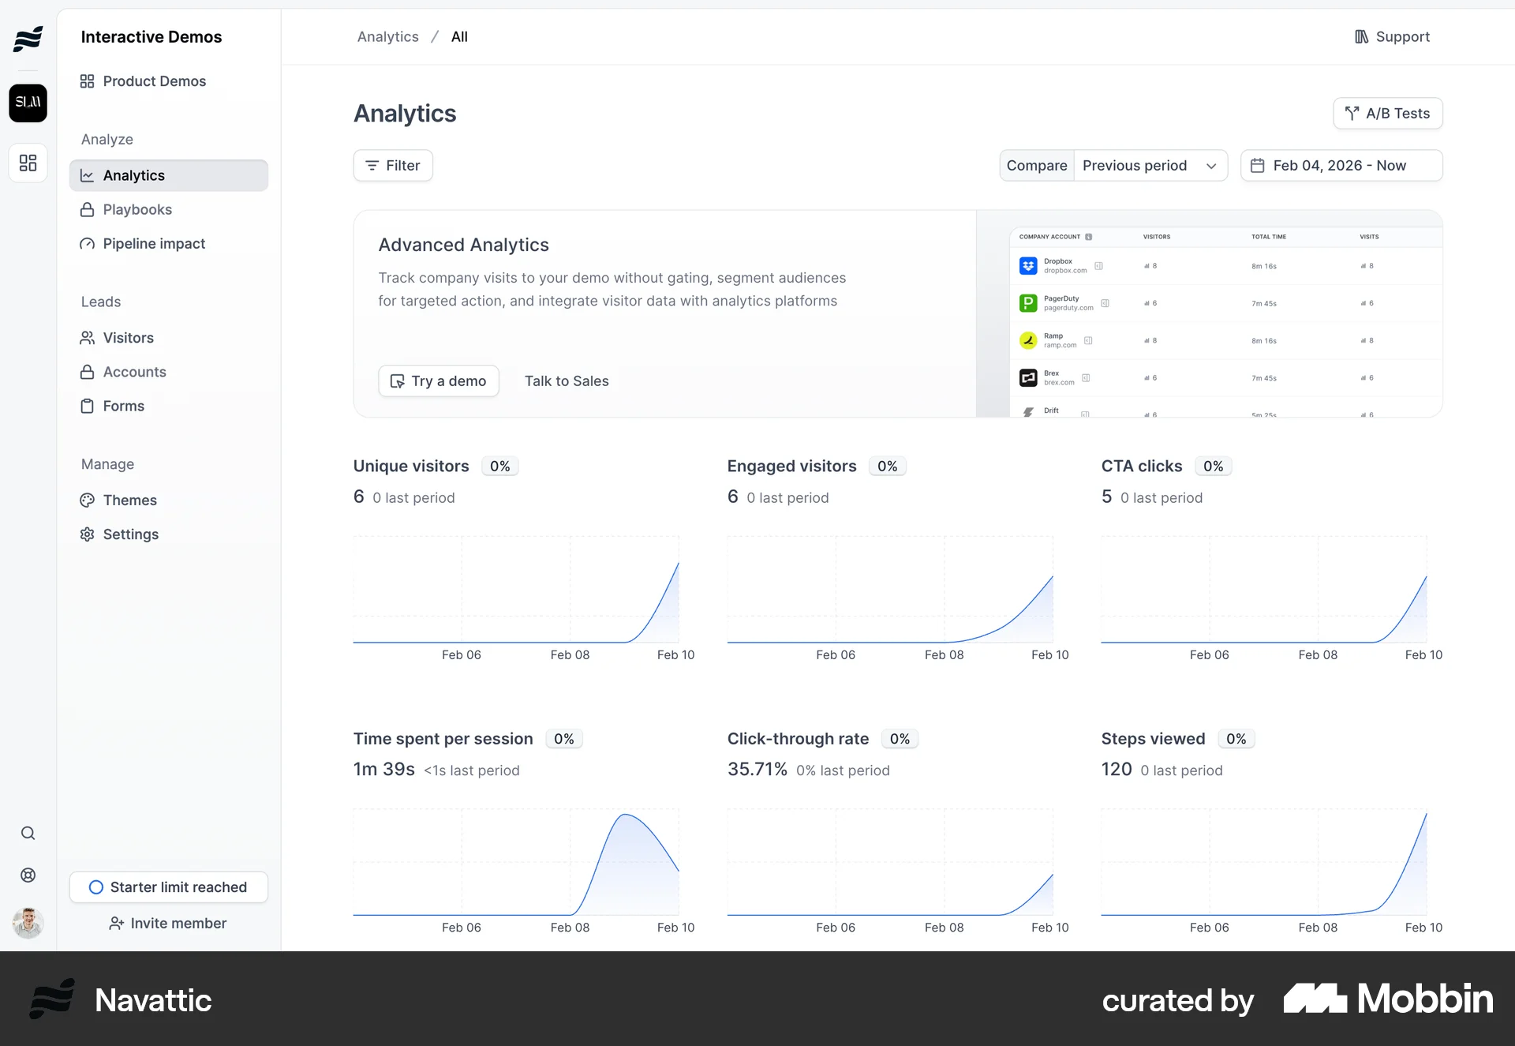Open Themes via its sidebar icon
Image resolution: width=1515 pixels, height=1046 pixels.
(x=87, y=500)
